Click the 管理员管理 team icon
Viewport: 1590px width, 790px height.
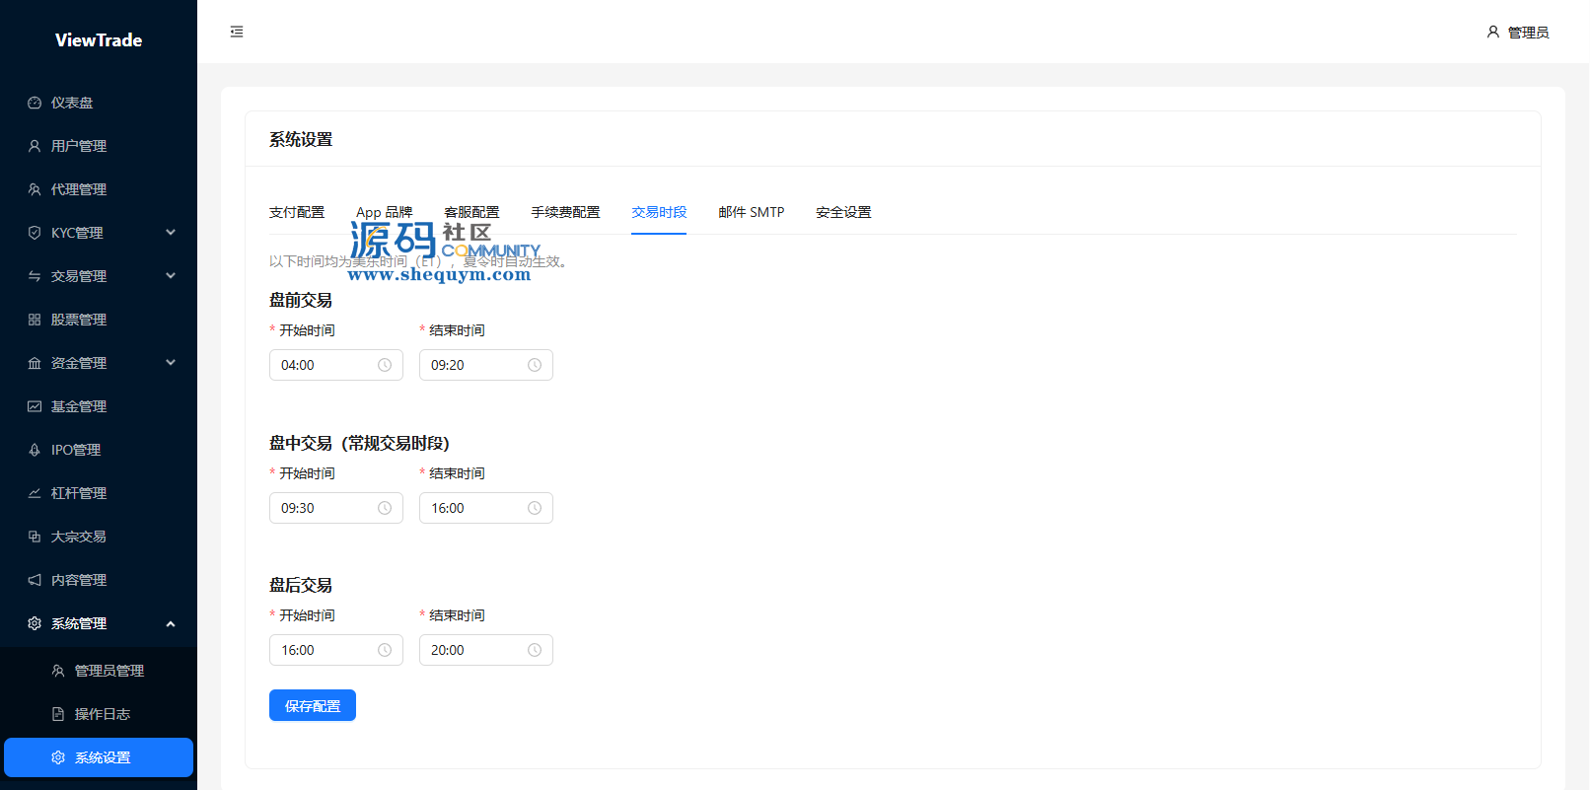pyautogui.click(x=58, y=671)
